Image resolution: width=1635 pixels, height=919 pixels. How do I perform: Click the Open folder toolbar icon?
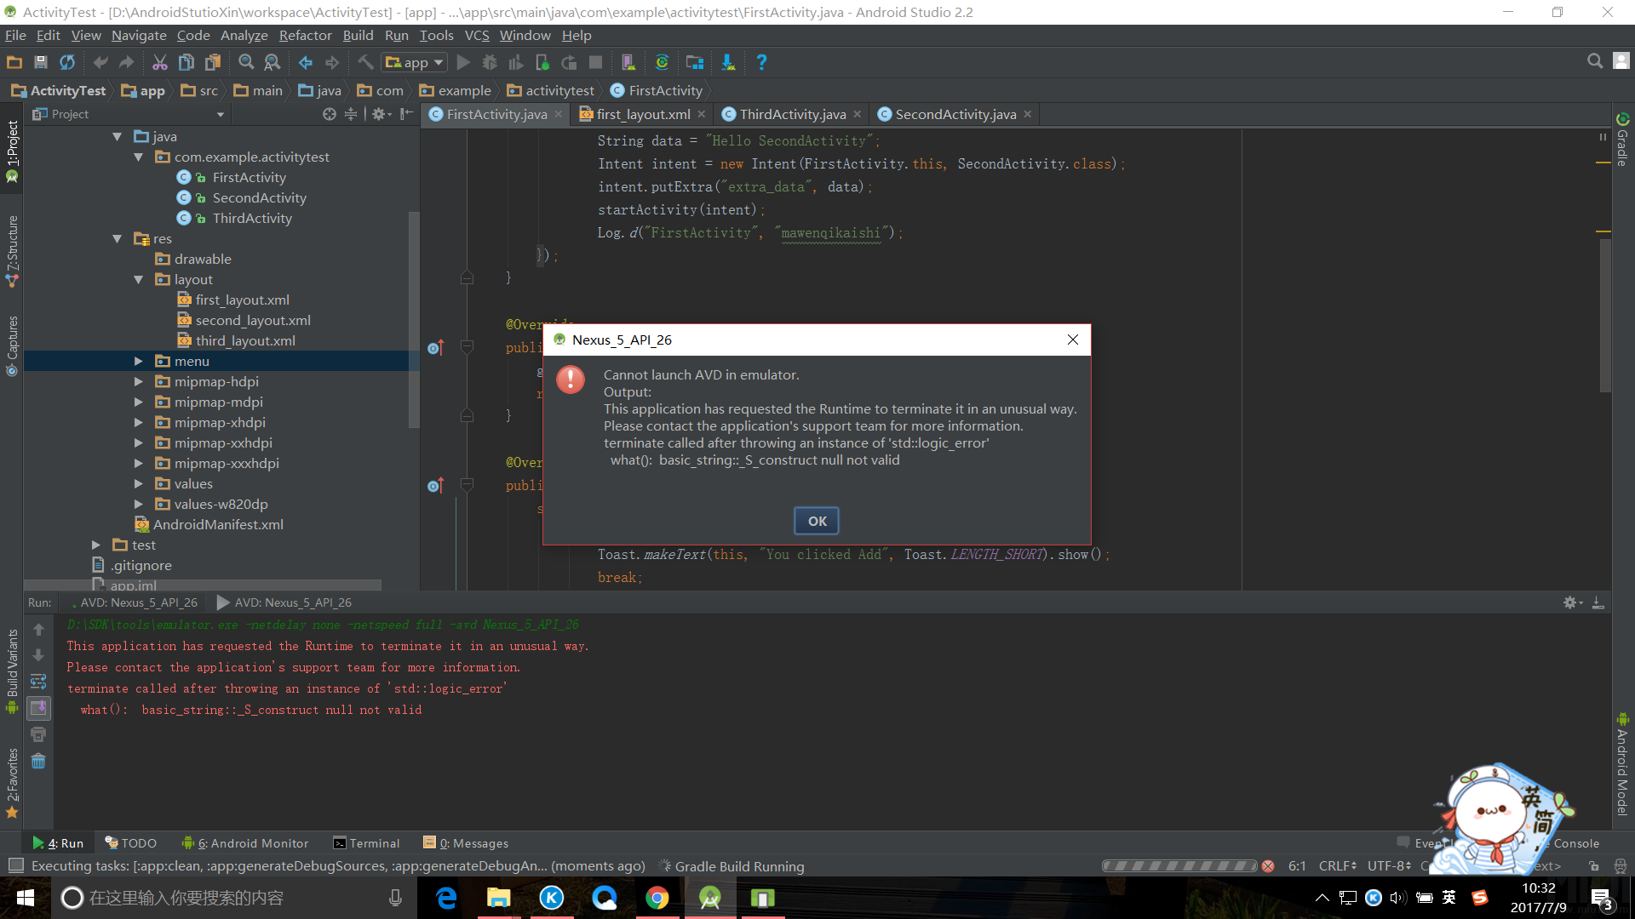click(x=14, y=62)
